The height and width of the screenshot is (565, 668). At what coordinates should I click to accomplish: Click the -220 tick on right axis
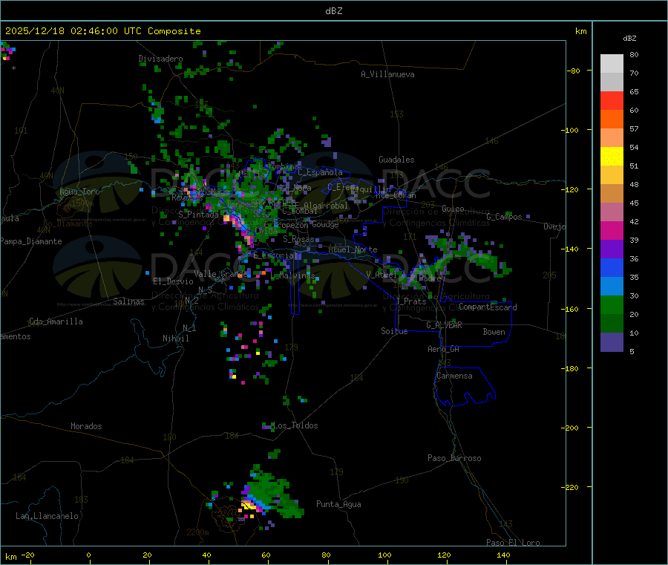pyautogui.click(x=572, y=488)
